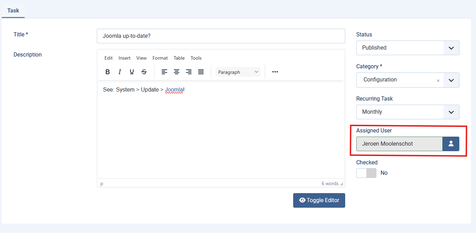Clear the Configuration category selection

point(438,80)
